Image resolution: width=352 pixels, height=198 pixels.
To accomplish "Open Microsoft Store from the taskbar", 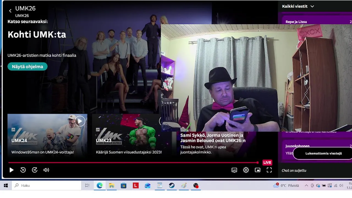I will [x=123, y=186].
